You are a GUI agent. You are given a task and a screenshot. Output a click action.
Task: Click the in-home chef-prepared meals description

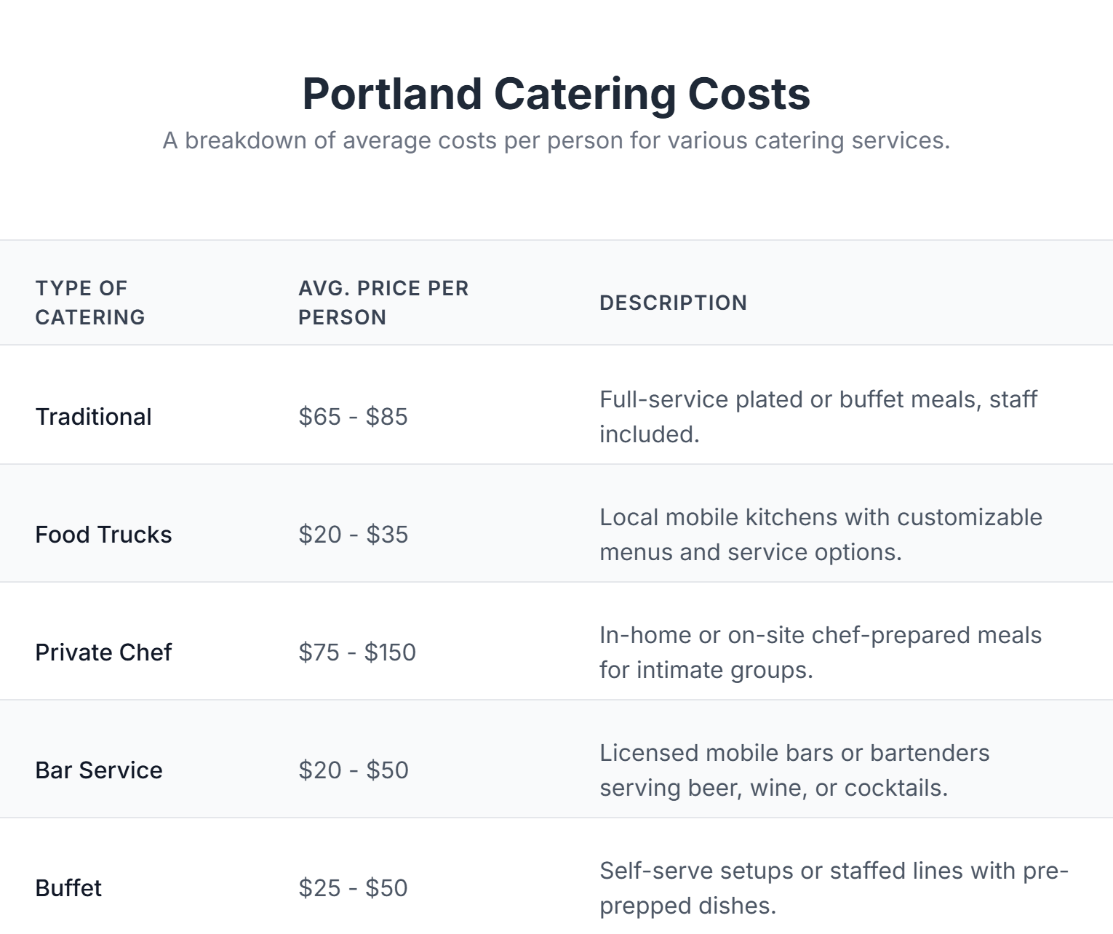[821, 652]
